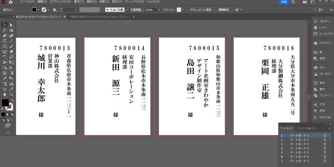Choose the Type tool in toolbar
The height and width of the screenshot is (167, 334).
(x=5, y=41)
